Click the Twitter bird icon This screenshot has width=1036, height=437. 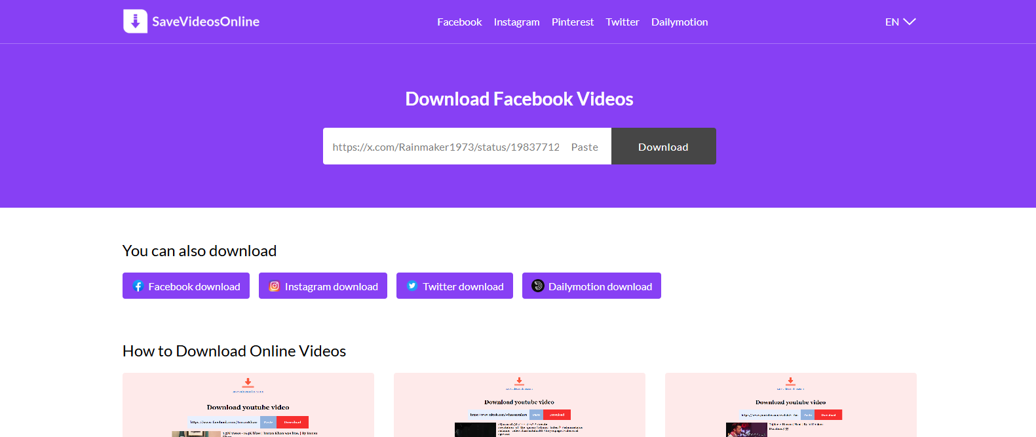[x=412, y=286]
